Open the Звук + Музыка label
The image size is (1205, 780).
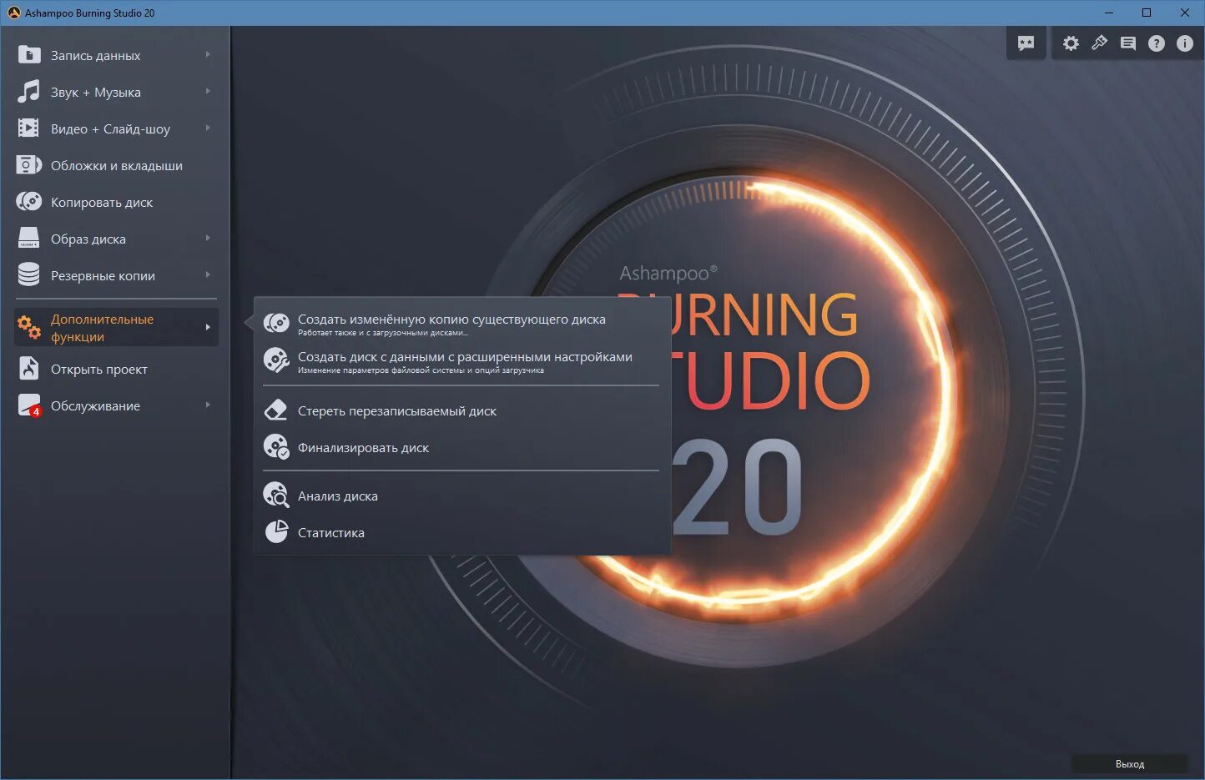coord(95,93)
